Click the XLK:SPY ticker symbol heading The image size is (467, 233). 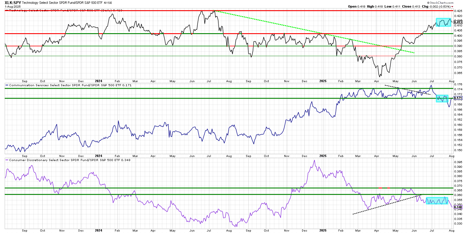(x=13, y=3)
